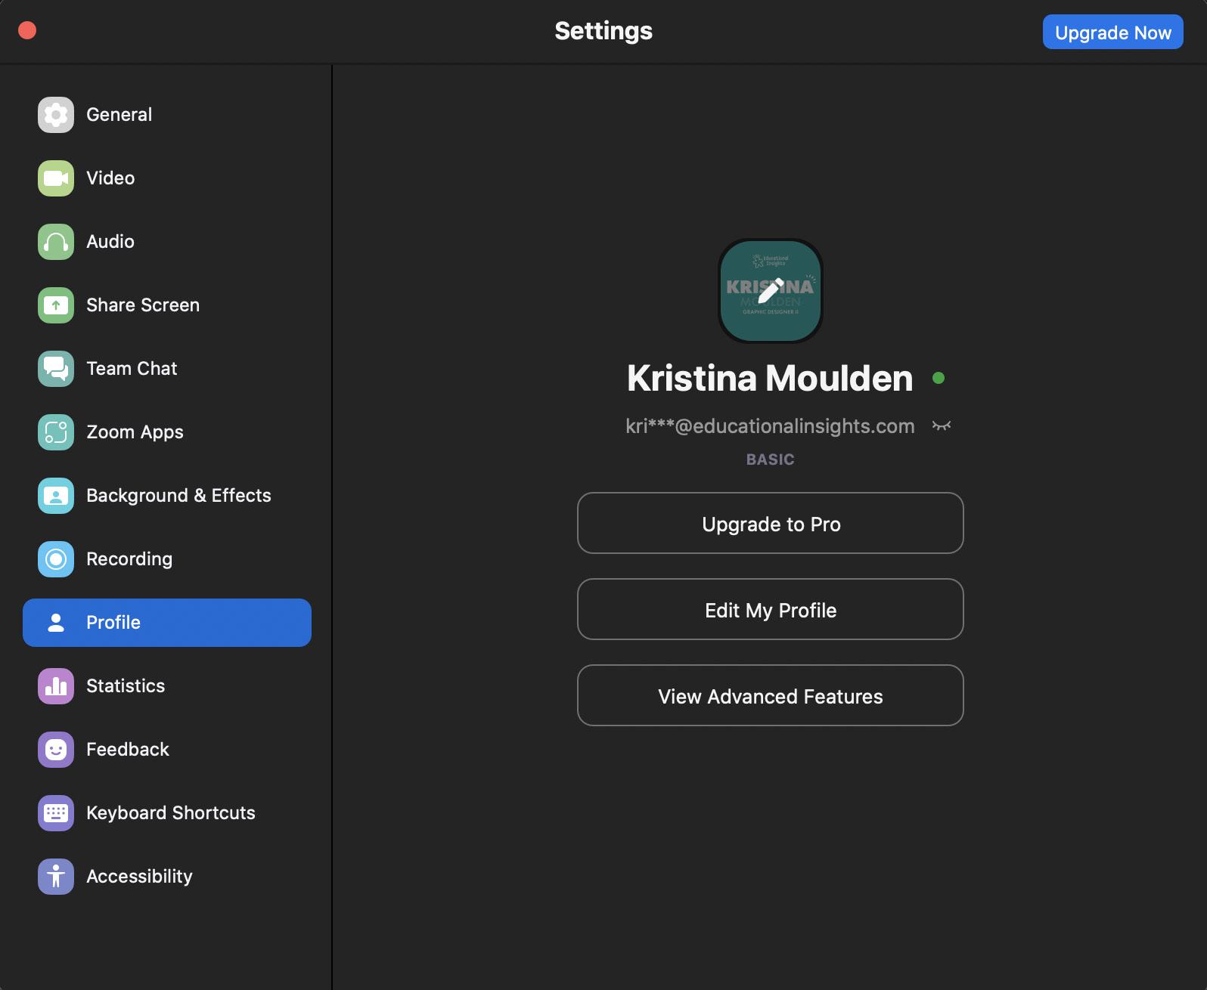Click the "Settings" window title
This screenshot has height=990, width=1207.
603,31
